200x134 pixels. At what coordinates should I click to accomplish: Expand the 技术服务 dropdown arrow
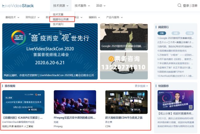coord(89,6)
